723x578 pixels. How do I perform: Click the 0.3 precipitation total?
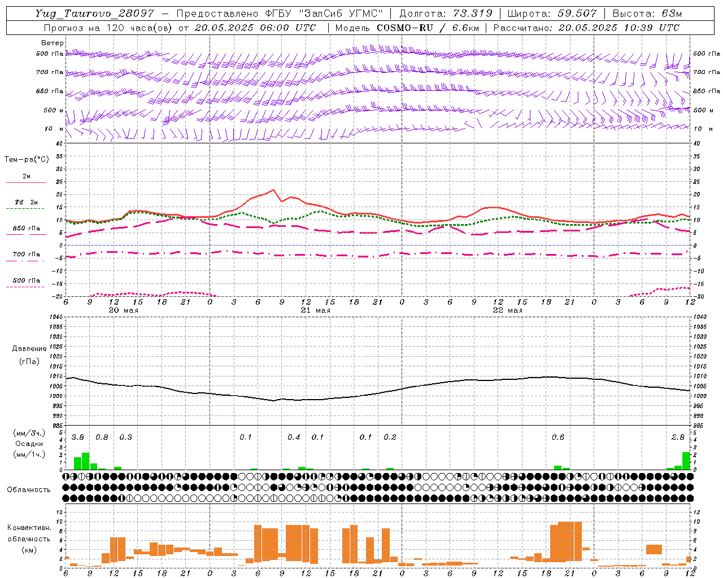click(126, 437)
